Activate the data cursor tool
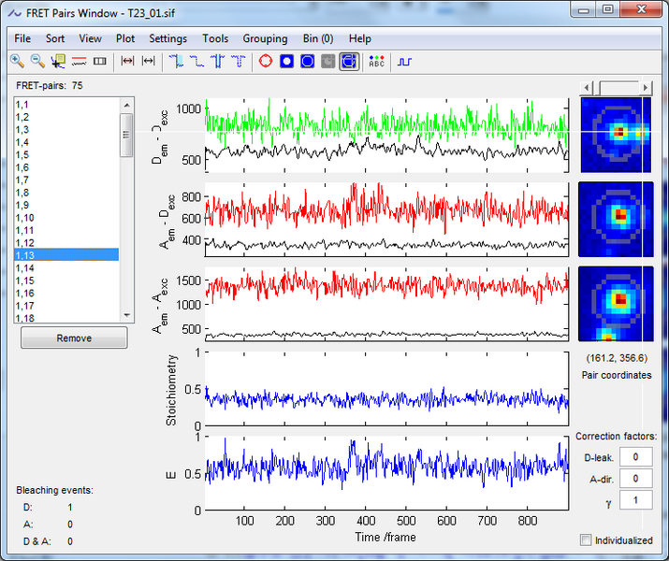The width and height of the screenshot is (669, 561). tap(58, 62)
